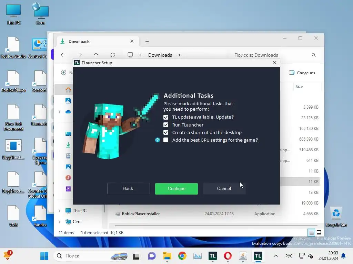Click the Home icon in navigation pane
Screen dimensions: 353x264
click(68, 90)
